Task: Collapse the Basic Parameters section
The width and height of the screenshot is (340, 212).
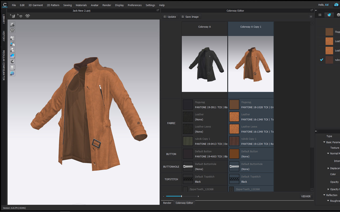Action: click(324, 142)
